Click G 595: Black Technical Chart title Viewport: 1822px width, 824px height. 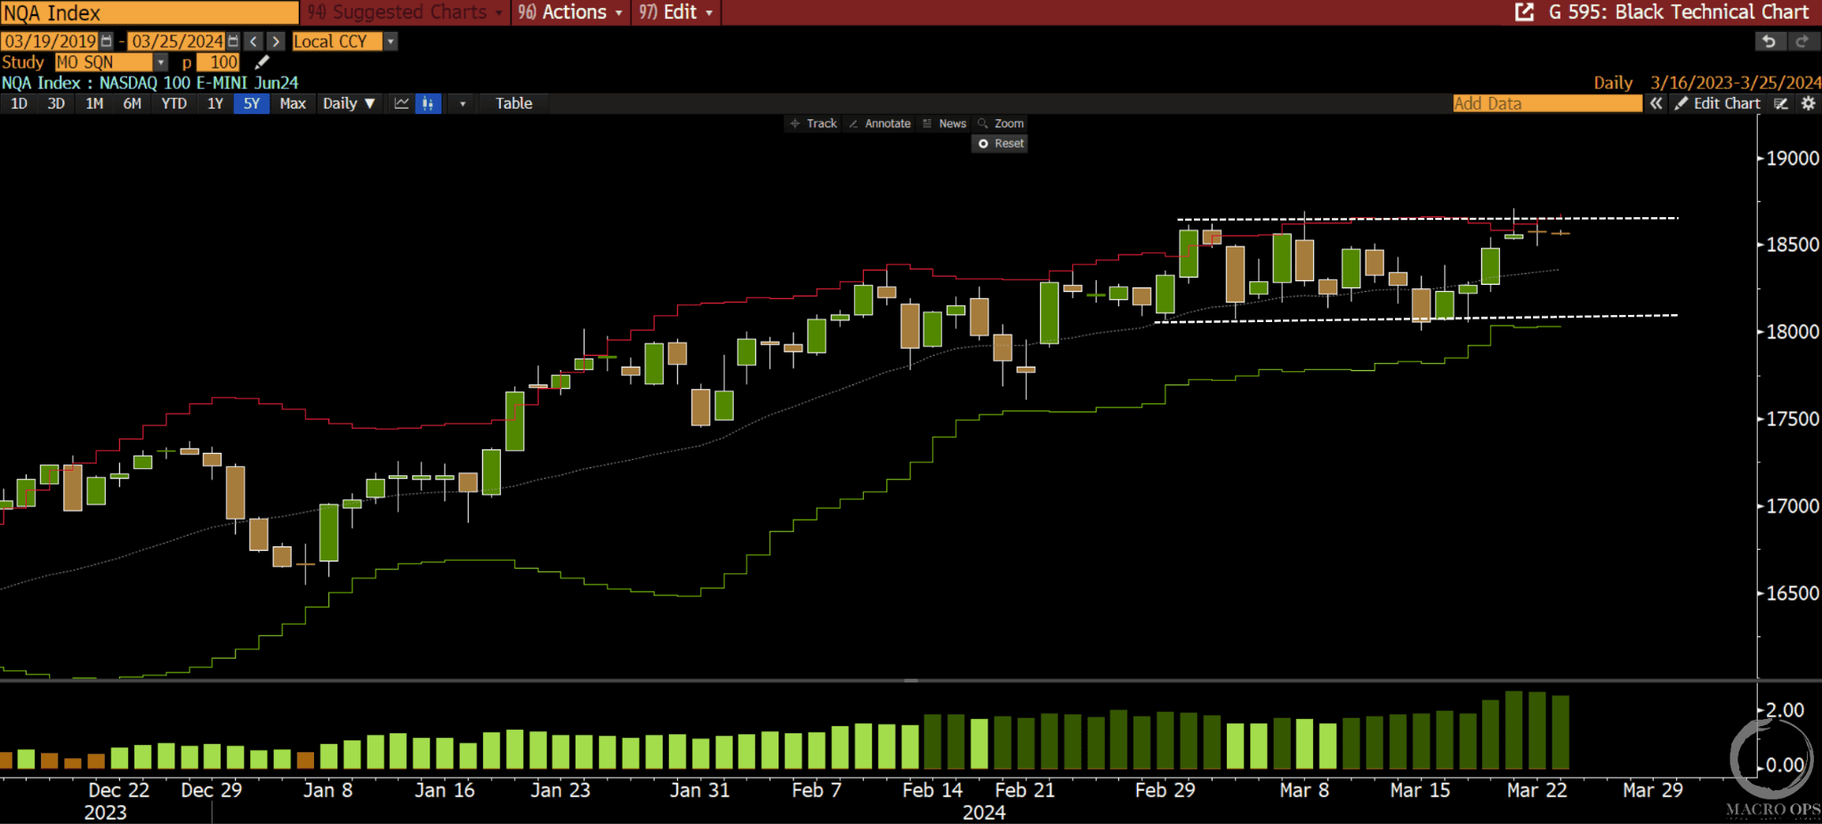[x=1679, y=12]
